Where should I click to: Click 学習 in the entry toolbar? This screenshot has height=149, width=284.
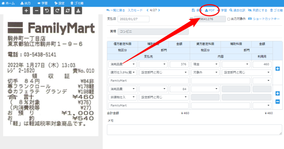(x=222, y=10)
